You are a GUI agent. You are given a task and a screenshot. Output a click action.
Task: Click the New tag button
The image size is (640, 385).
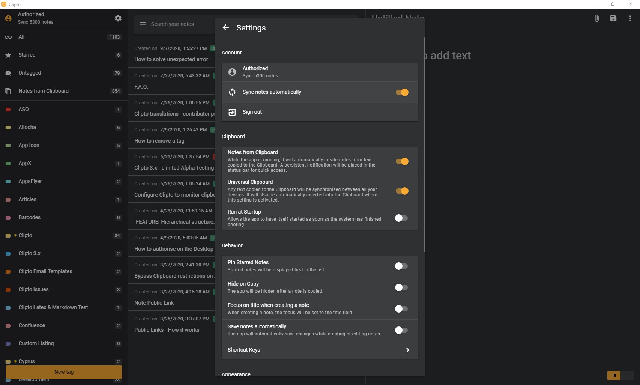tap(64, 372)
